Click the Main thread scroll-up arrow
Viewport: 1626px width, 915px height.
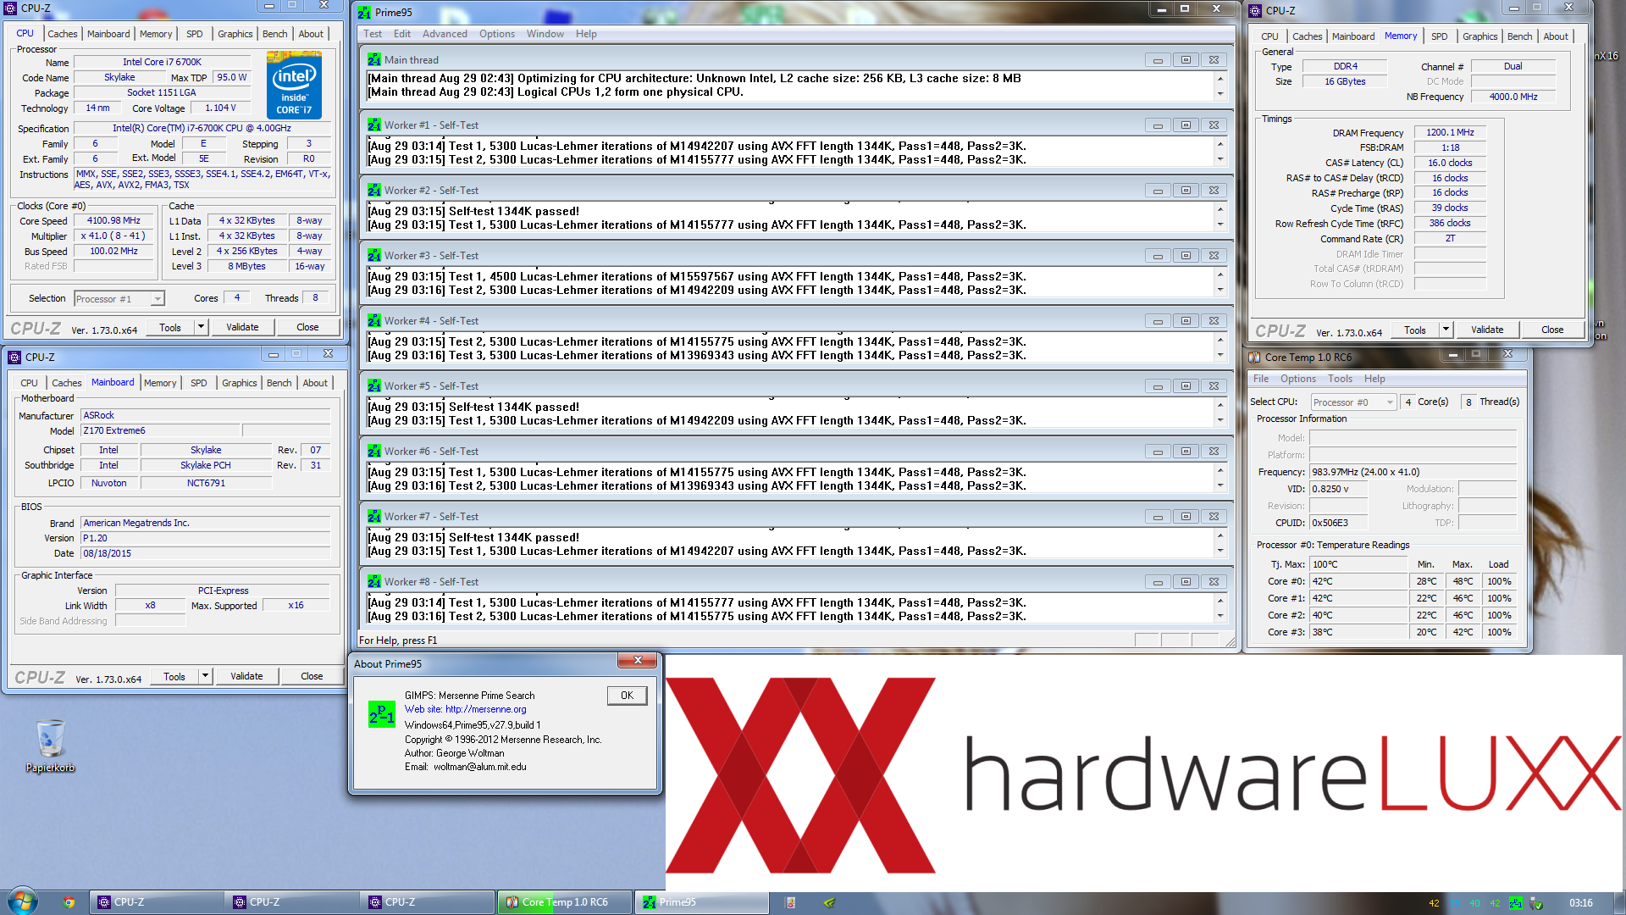click(1220, 79)
